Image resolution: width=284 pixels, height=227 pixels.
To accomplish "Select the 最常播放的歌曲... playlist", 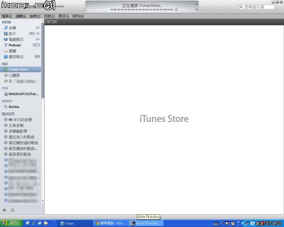I will 23,149.
